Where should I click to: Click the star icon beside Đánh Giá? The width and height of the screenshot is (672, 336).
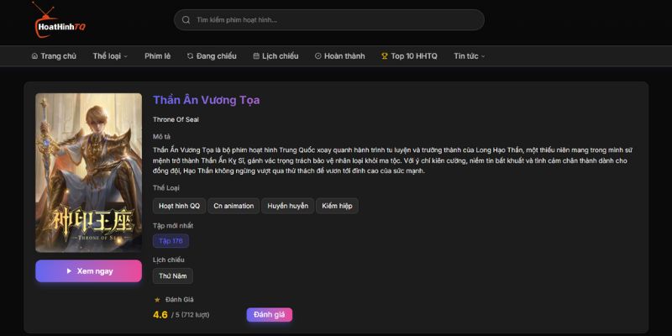[157, 300]
